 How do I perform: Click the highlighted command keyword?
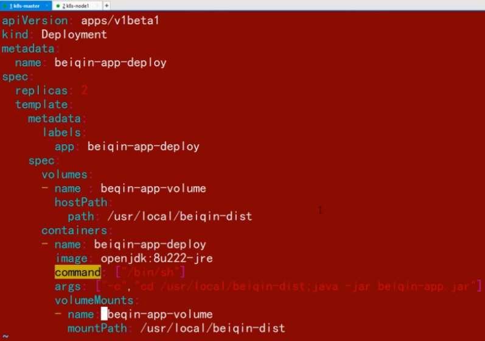(x=78, y=272)
